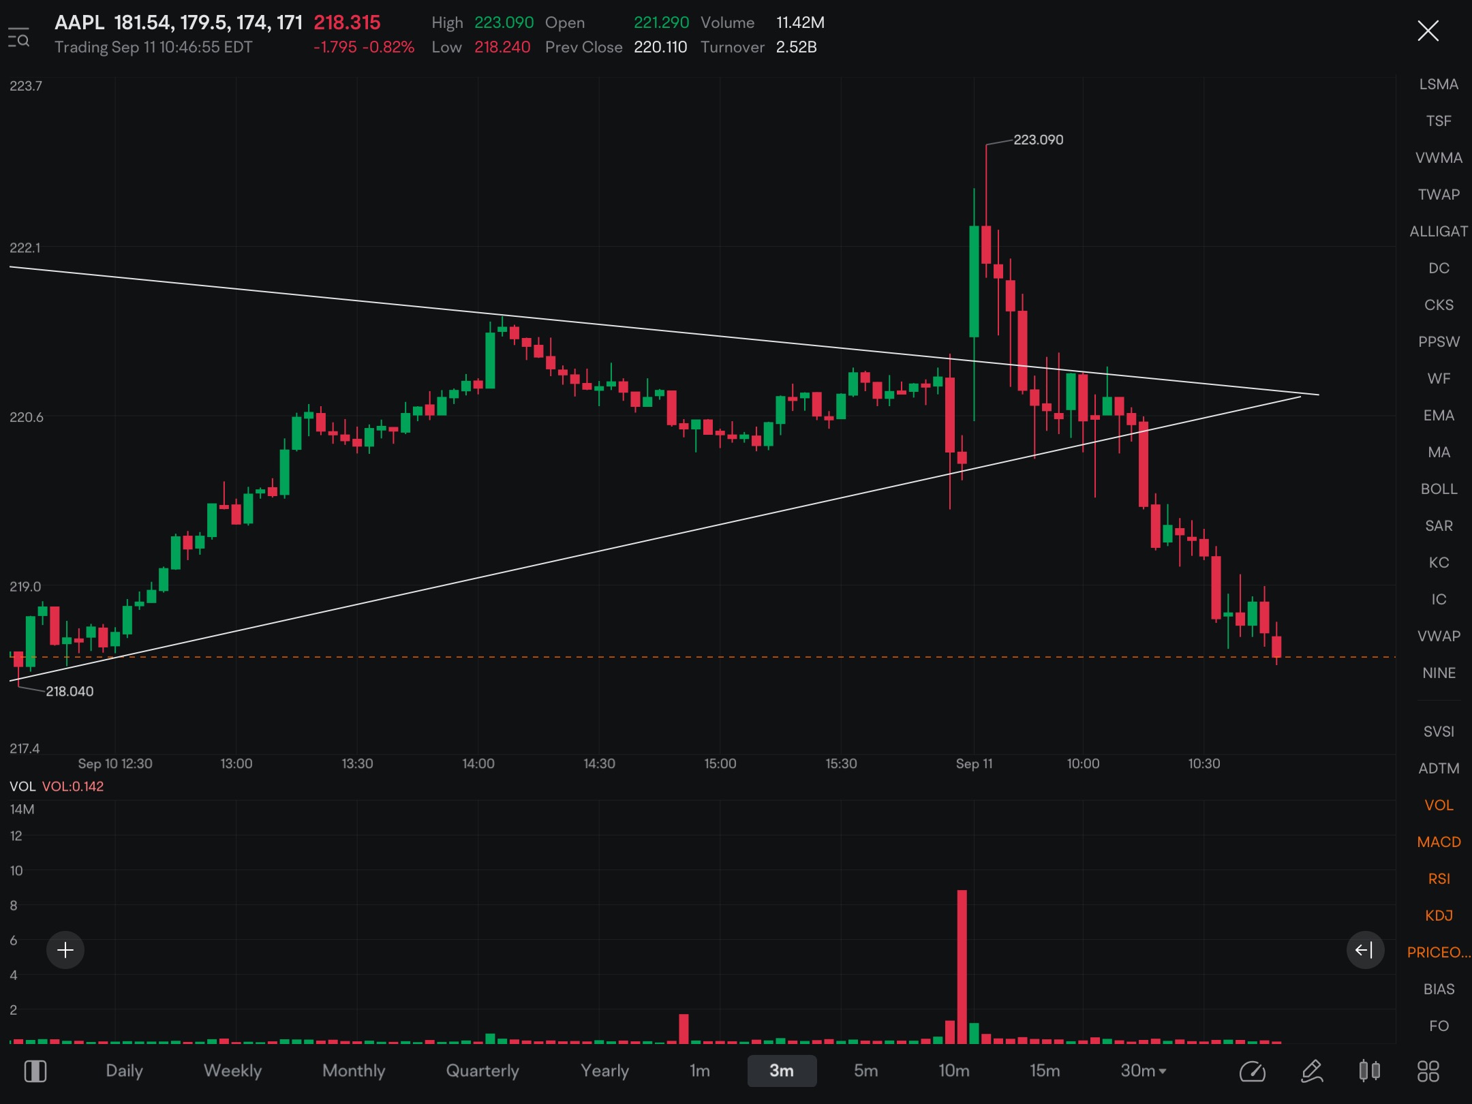
Task: Switch to Quarterly timeframe
Action: (482, 1071)
